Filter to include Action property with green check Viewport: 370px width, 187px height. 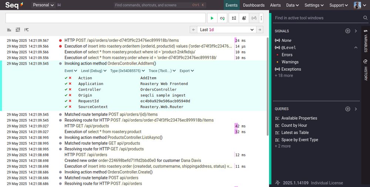tap(66, 78)
